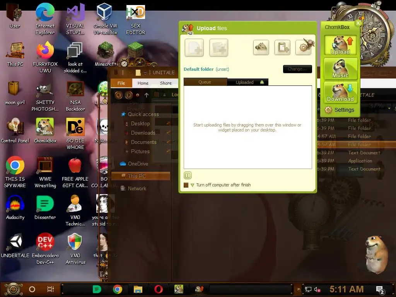The height and width of the screenshot is (297, 396).
Task: Close the ChomikBox widget with X
Action: (x=358, y=23)
